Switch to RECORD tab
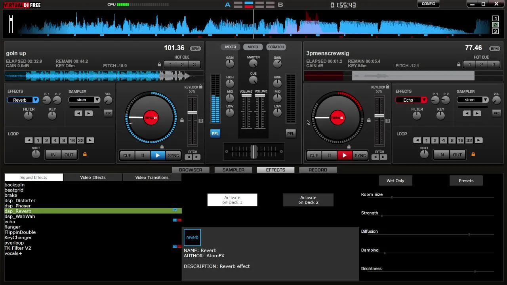 318,170
